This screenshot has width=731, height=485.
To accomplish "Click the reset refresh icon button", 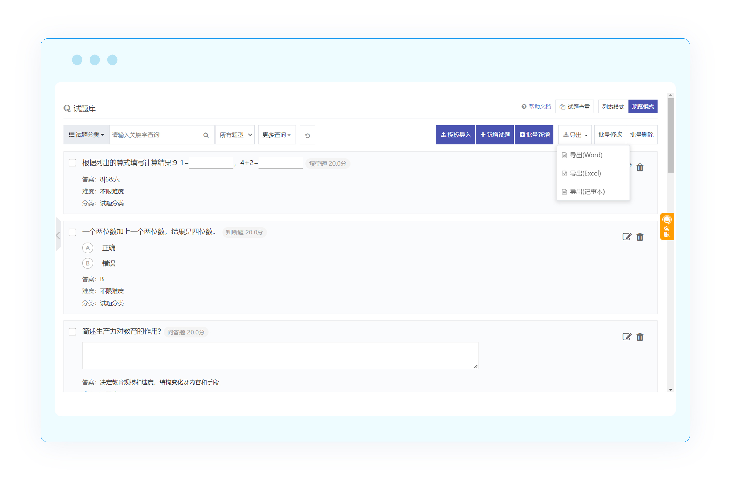I will coord(307,135).
